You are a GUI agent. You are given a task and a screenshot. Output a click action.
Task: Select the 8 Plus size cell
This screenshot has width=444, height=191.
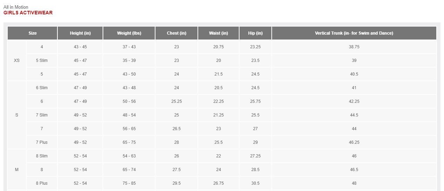pos(42,183)
